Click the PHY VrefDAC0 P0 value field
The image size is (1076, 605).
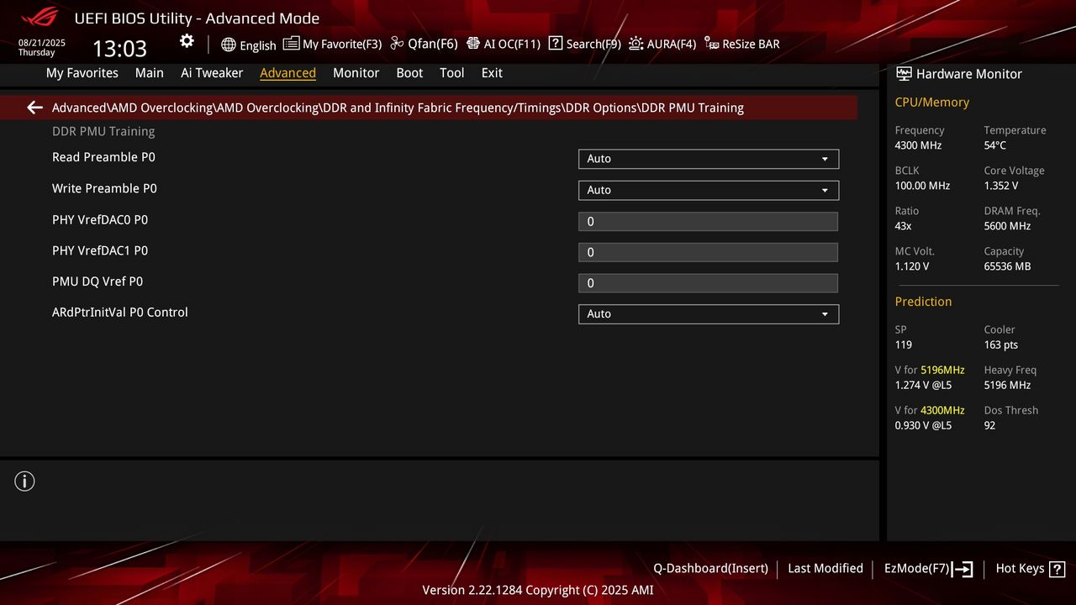(x=708, y=221)
